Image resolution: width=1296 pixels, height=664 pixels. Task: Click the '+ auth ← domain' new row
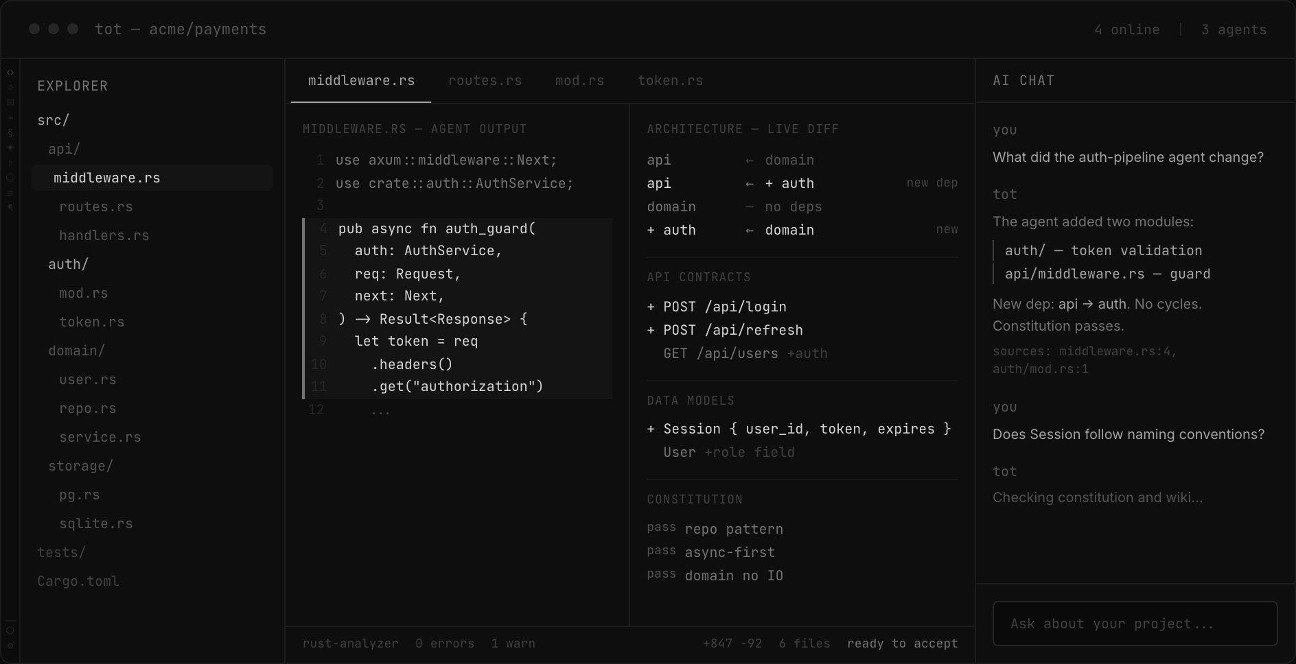tap(802, 230)
